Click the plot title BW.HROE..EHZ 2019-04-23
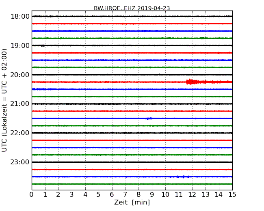Screen dimensions: 264x211 point(132,8)
